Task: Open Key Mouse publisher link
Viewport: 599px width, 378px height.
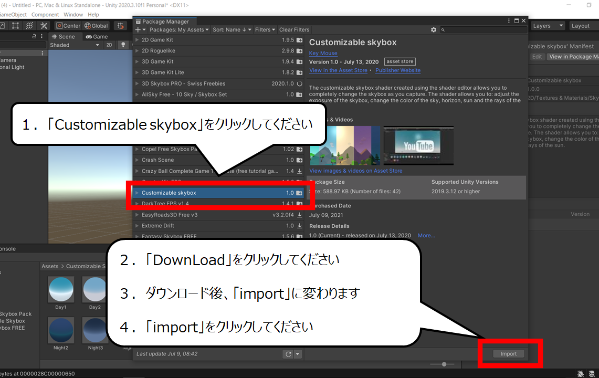Action: point(323,53)
